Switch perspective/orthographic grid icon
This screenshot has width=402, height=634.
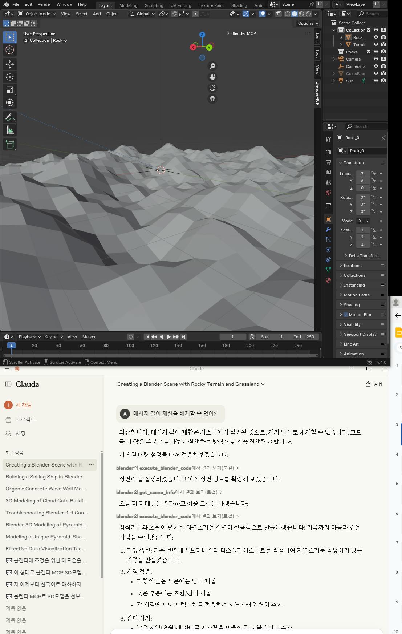point(212,98)
